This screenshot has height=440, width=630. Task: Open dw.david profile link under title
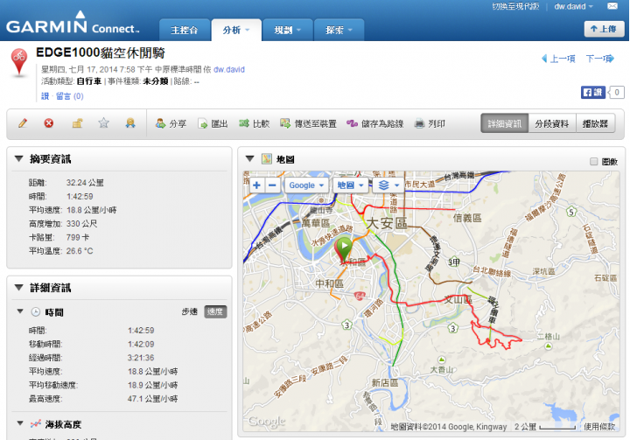coord(229,69)
